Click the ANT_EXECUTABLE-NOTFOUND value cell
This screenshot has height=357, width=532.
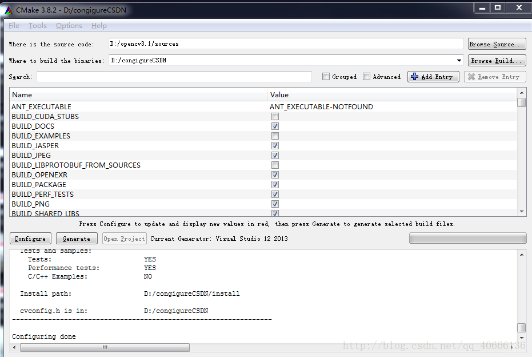pyautogui.click(x=321, y=106)
